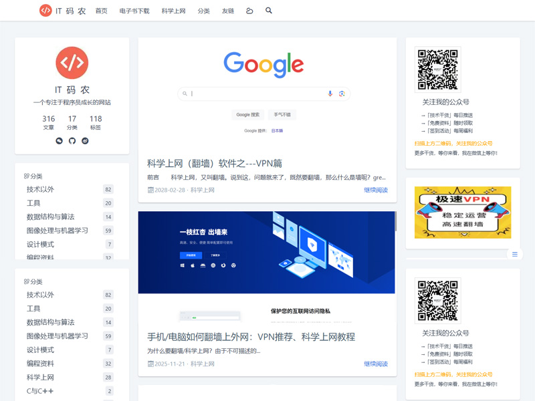Click 继续阅读 on the VPN article

(x=377, y=190)
